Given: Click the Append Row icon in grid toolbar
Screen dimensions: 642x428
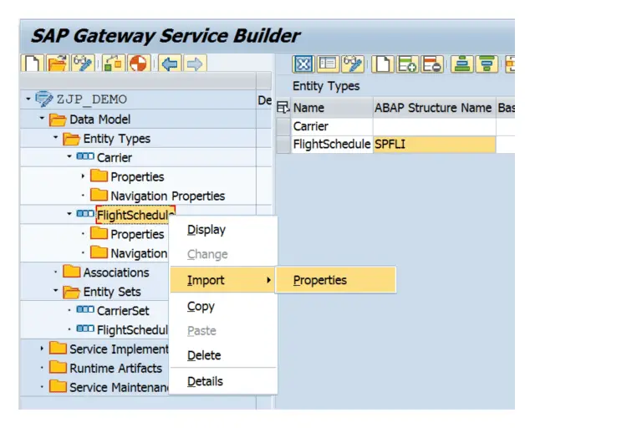Looking at the screenshot, I should (x=408, y=64).
